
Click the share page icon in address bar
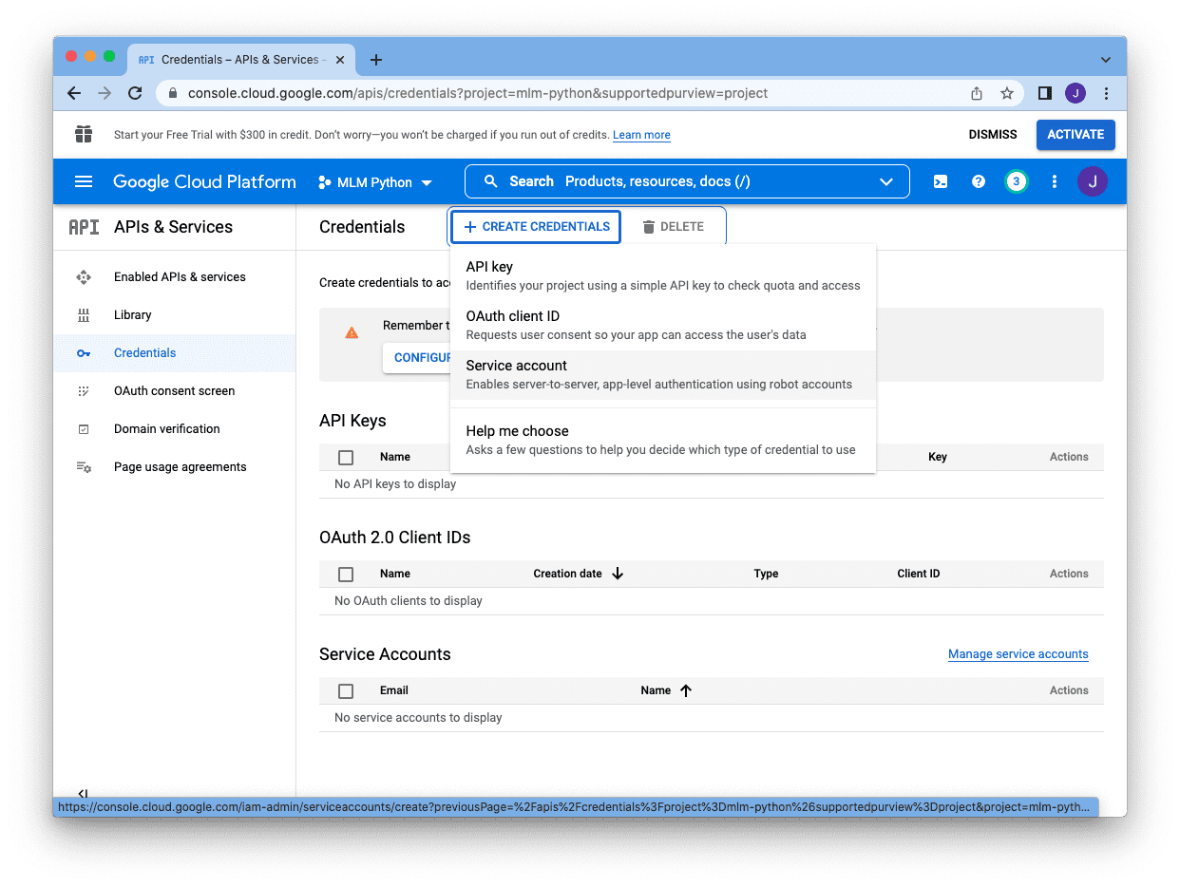click(977, 93)
